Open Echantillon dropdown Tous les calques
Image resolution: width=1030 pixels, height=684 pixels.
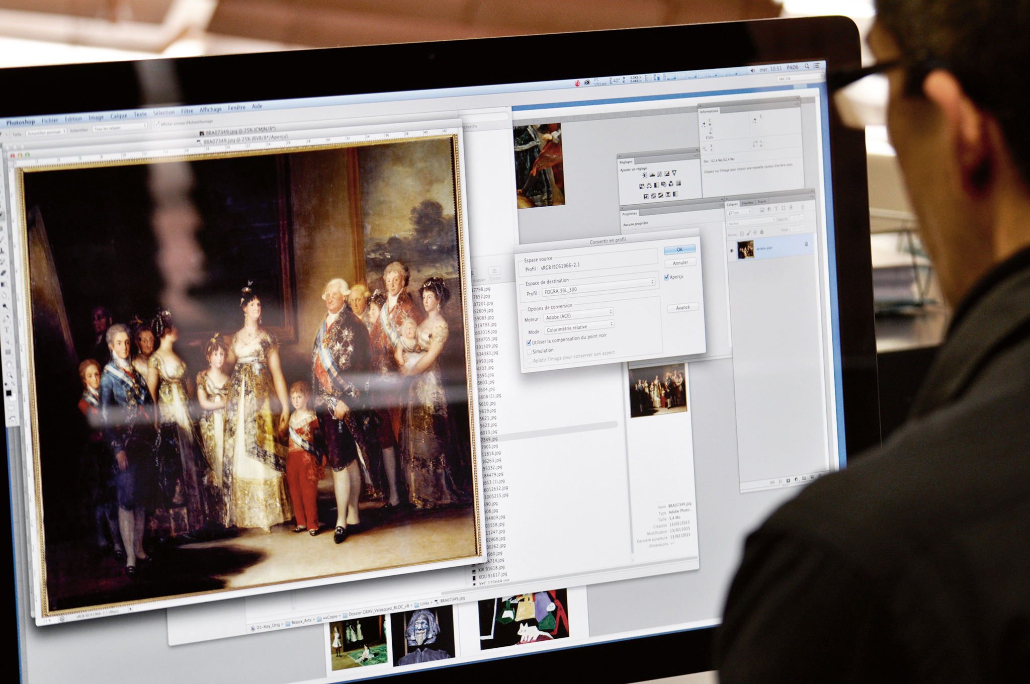(120, 128)
